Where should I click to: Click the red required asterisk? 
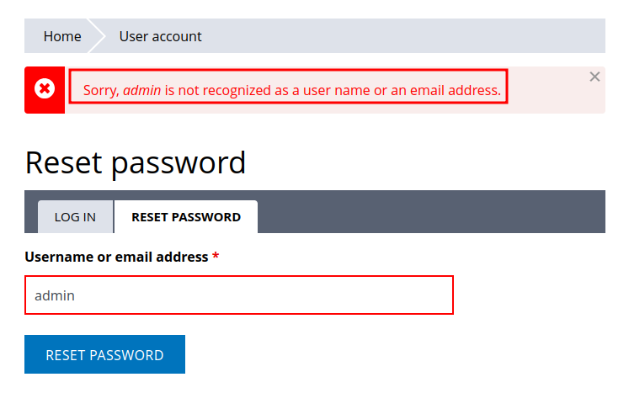point(216,257)
